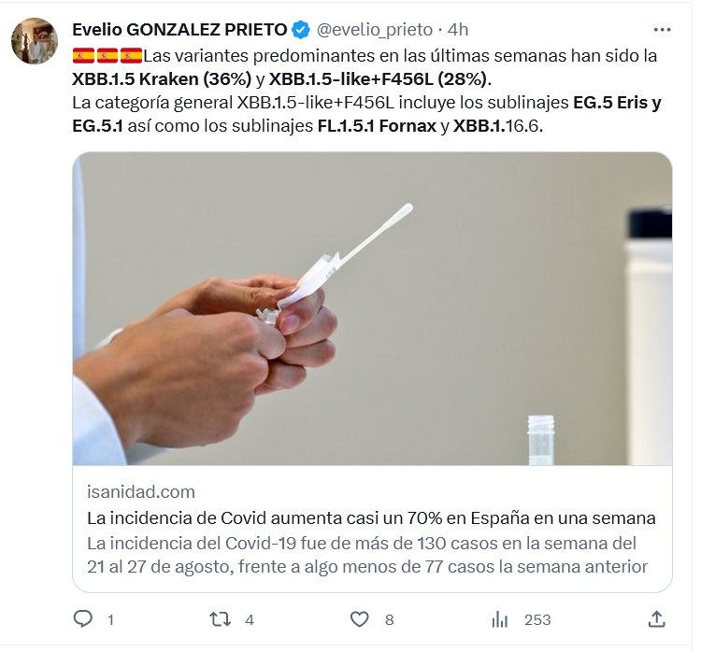701x652 pixels.
Task: Click the retweet count number 4
Action: point(250,620)
